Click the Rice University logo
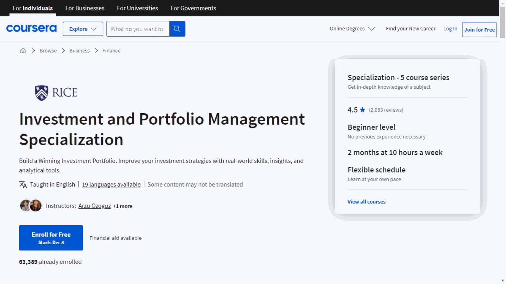Image resolution: width=506 pixels, height=284 pixels. coord(56,93)
